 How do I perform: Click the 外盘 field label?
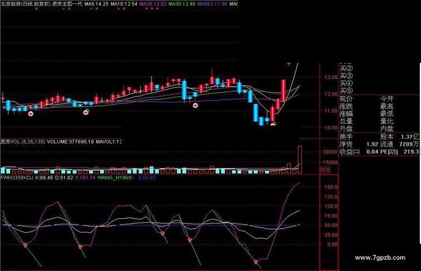[x=346, y=129]
